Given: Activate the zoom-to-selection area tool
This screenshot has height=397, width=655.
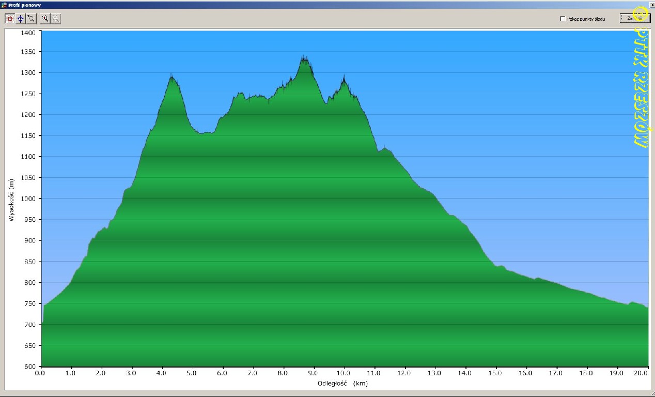Looking at the screenshot, I should coord(32,19).
